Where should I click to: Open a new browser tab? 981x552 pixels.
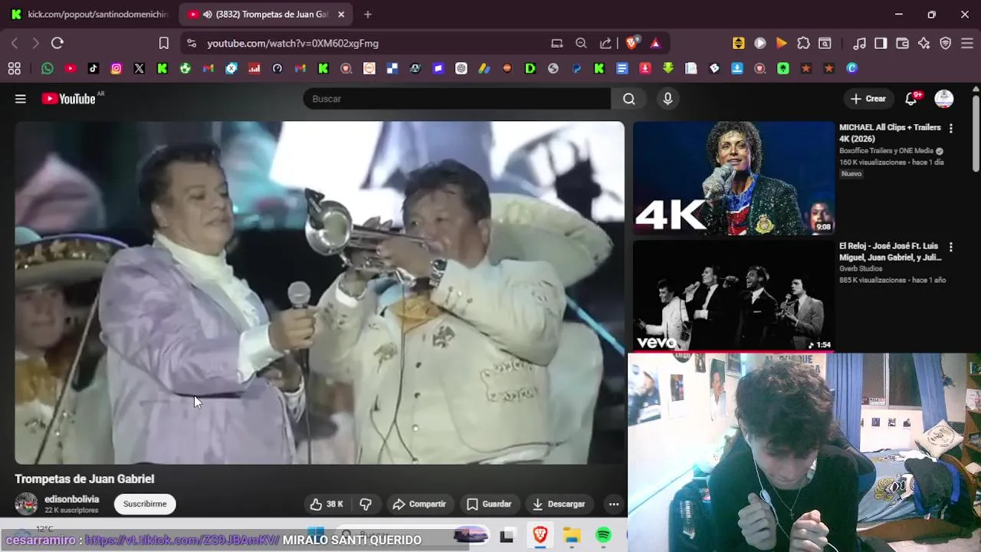[x=368, y=14]
